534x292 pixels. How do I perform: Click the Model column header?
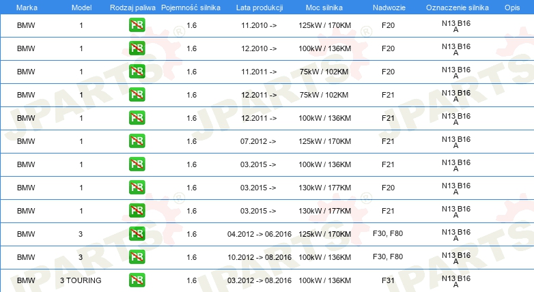pyautogui.click(x=81, y=8)
